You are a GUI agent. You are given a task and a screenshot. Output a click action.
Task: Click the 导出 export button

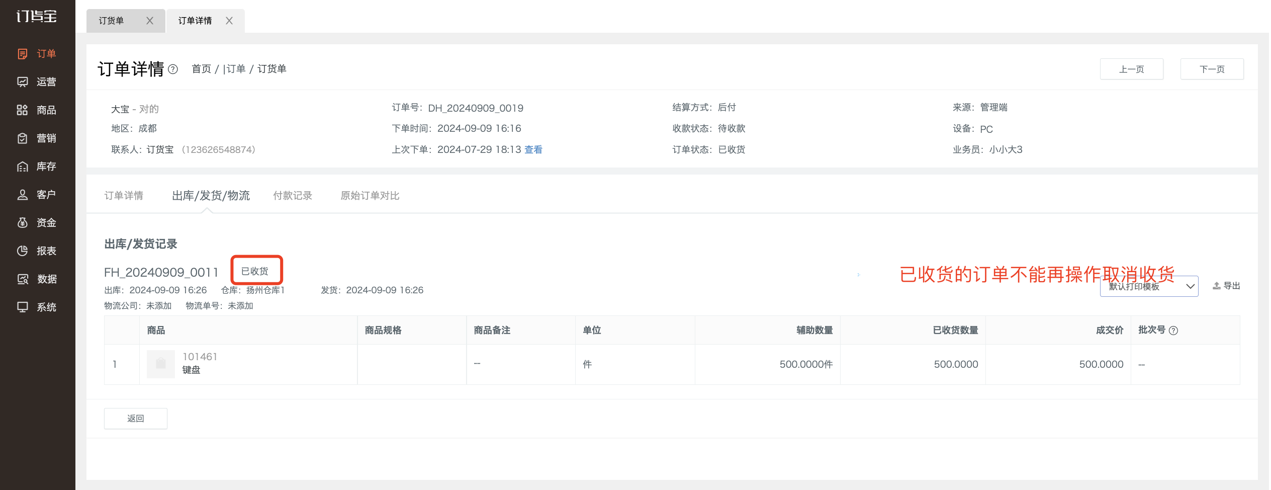click(1226, 286)
